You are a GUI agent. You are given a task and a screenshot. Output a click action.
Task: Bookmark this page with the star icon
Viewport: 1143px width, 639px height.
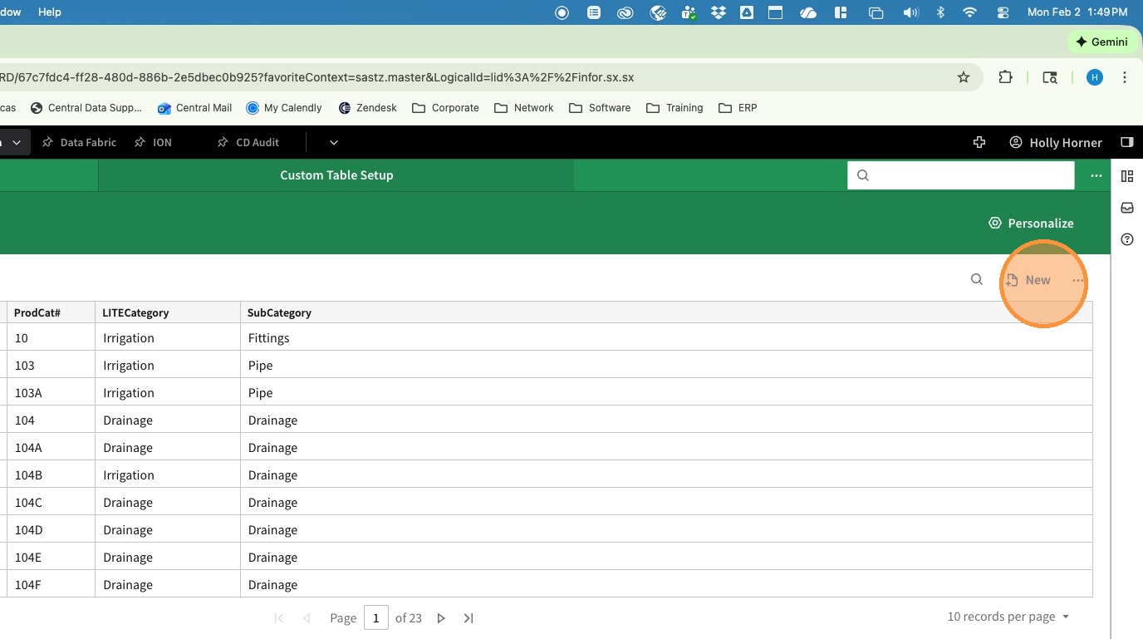tap(964, 77)
